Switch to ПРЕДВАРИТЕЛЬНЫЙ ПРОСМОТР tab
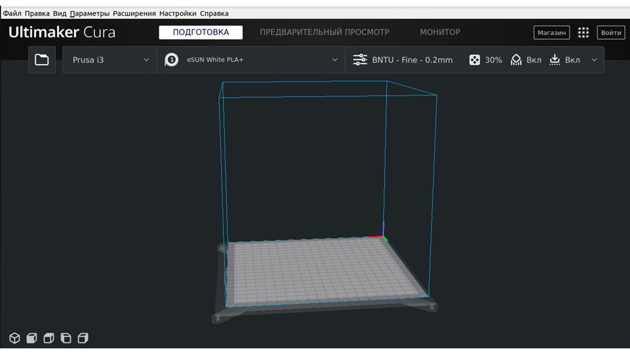The width and height of the screenshot is (630, 354). coord(324,32)
